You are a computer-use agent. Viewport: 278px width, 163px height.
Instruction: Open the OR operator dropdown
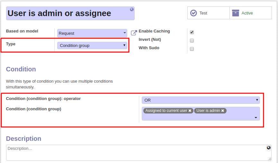(201, 100)
